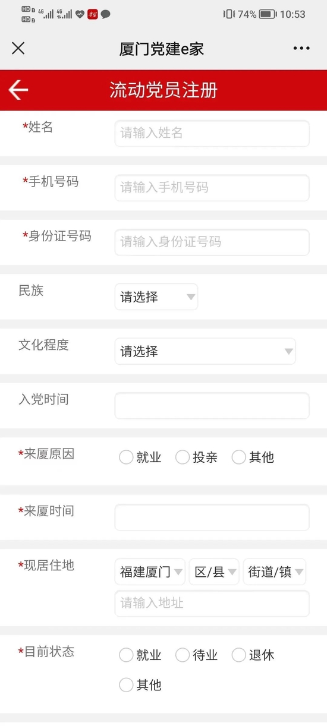The width and height of the screenshot is (327, 726).
Task: Tap the heart health notification icon
Action: pyautogui.click(x=80, y=14)
